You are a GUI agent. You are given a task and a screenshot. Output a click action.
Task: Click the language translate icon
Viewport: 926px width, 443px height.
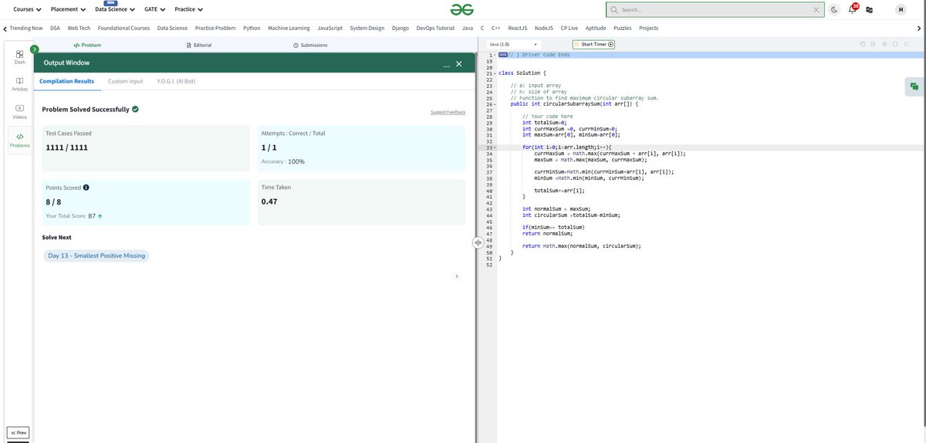point(870,9)
